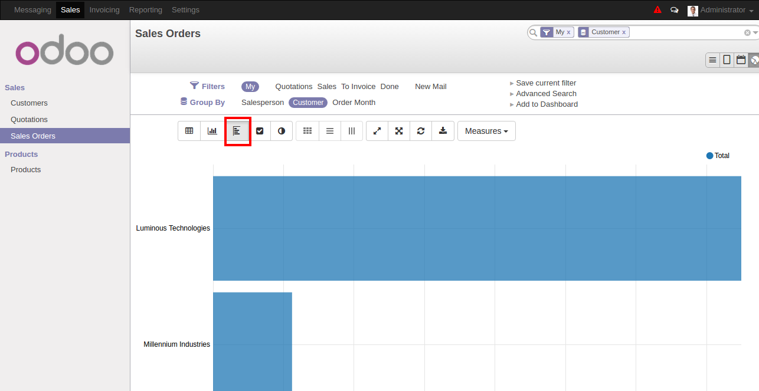759x391 pixels.
Task: Switch to graph view icon
Action: click(754, 60)
